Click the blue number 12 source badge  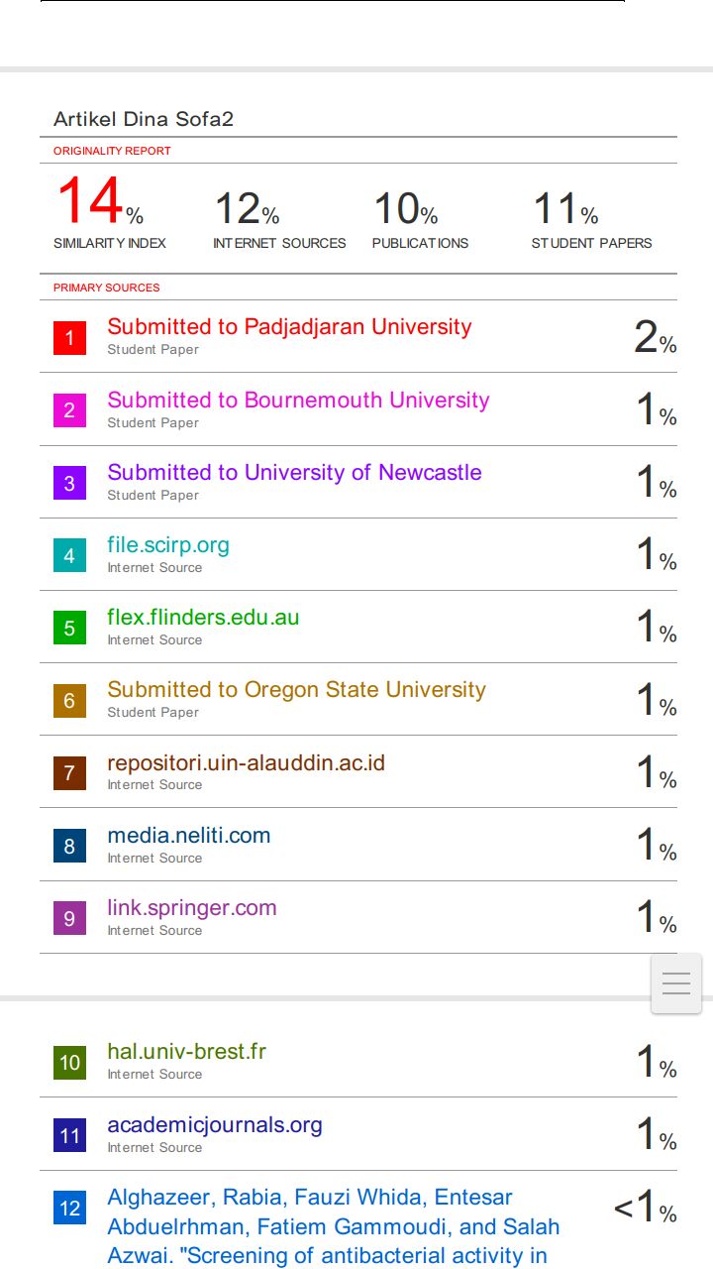click(x=69, y=1208)
